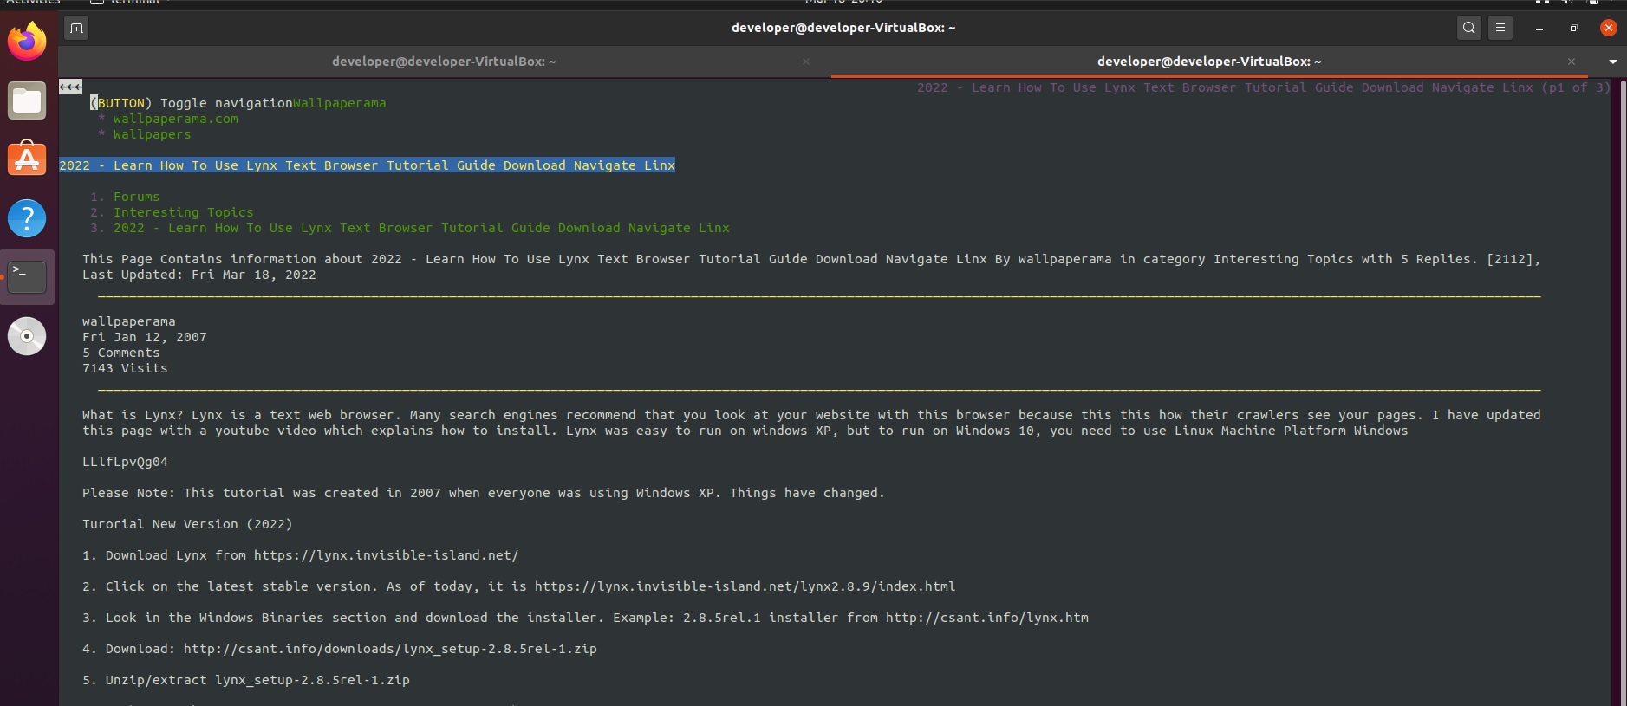The width and height of the screenshot is (1627, 706).
Task: Add a new terminal tab
Action: 76,28
